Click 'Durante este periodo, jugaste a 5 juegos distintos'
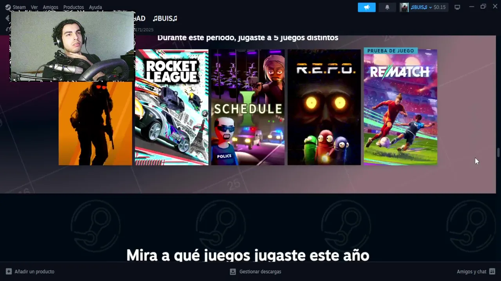 point(248,38)
